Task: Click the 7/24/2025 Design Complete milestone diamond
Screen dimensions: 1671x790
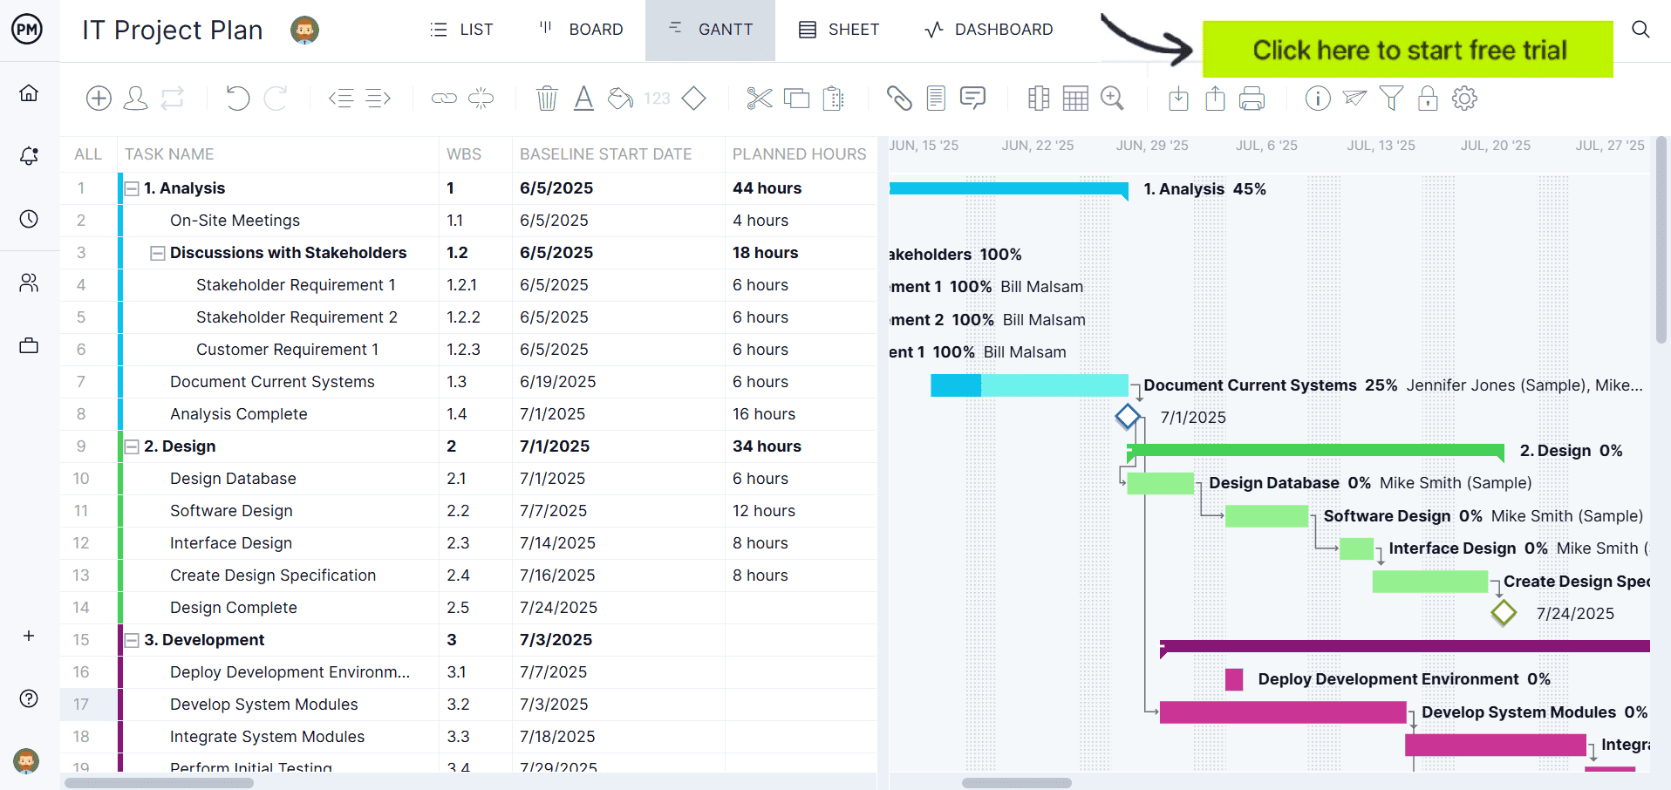Action: tap(1504, 613)
